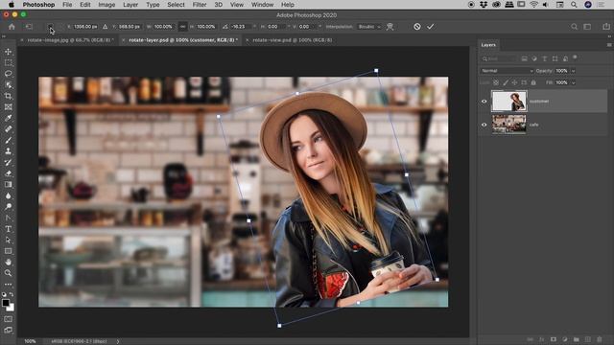Cancel the transform in options bar

coord(417,27)
